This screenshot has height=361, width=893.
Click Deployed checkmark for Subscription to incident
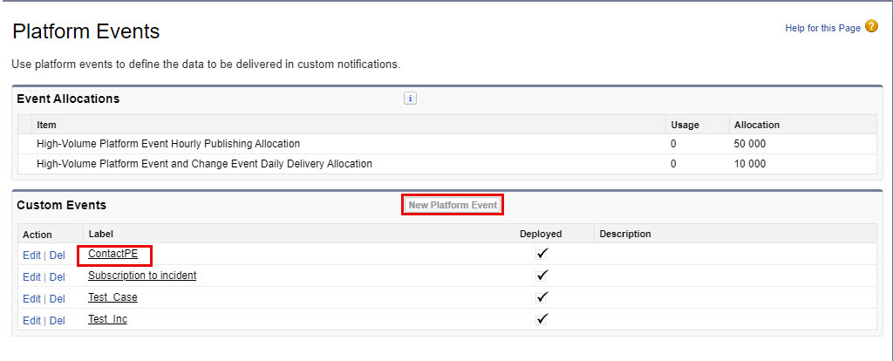click(x=542, y=276)
